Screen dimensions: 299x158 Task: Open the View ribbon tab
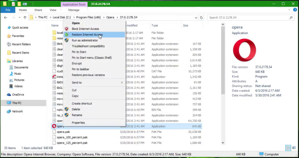point(53,10)
